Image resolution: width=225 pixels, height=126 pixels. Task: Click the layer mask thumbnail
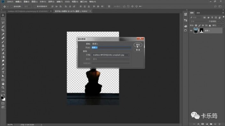coord(201,31)
